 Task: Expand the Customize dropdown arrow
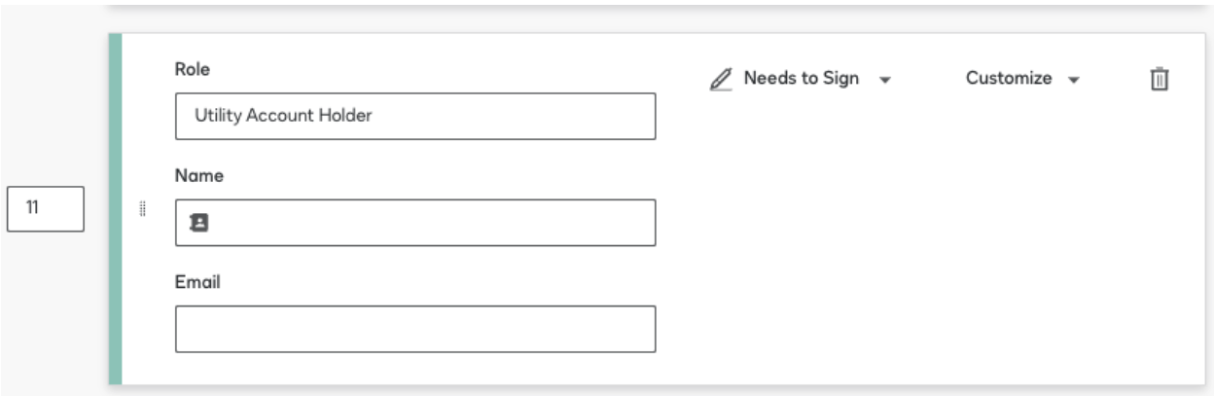click(1074, 80)
